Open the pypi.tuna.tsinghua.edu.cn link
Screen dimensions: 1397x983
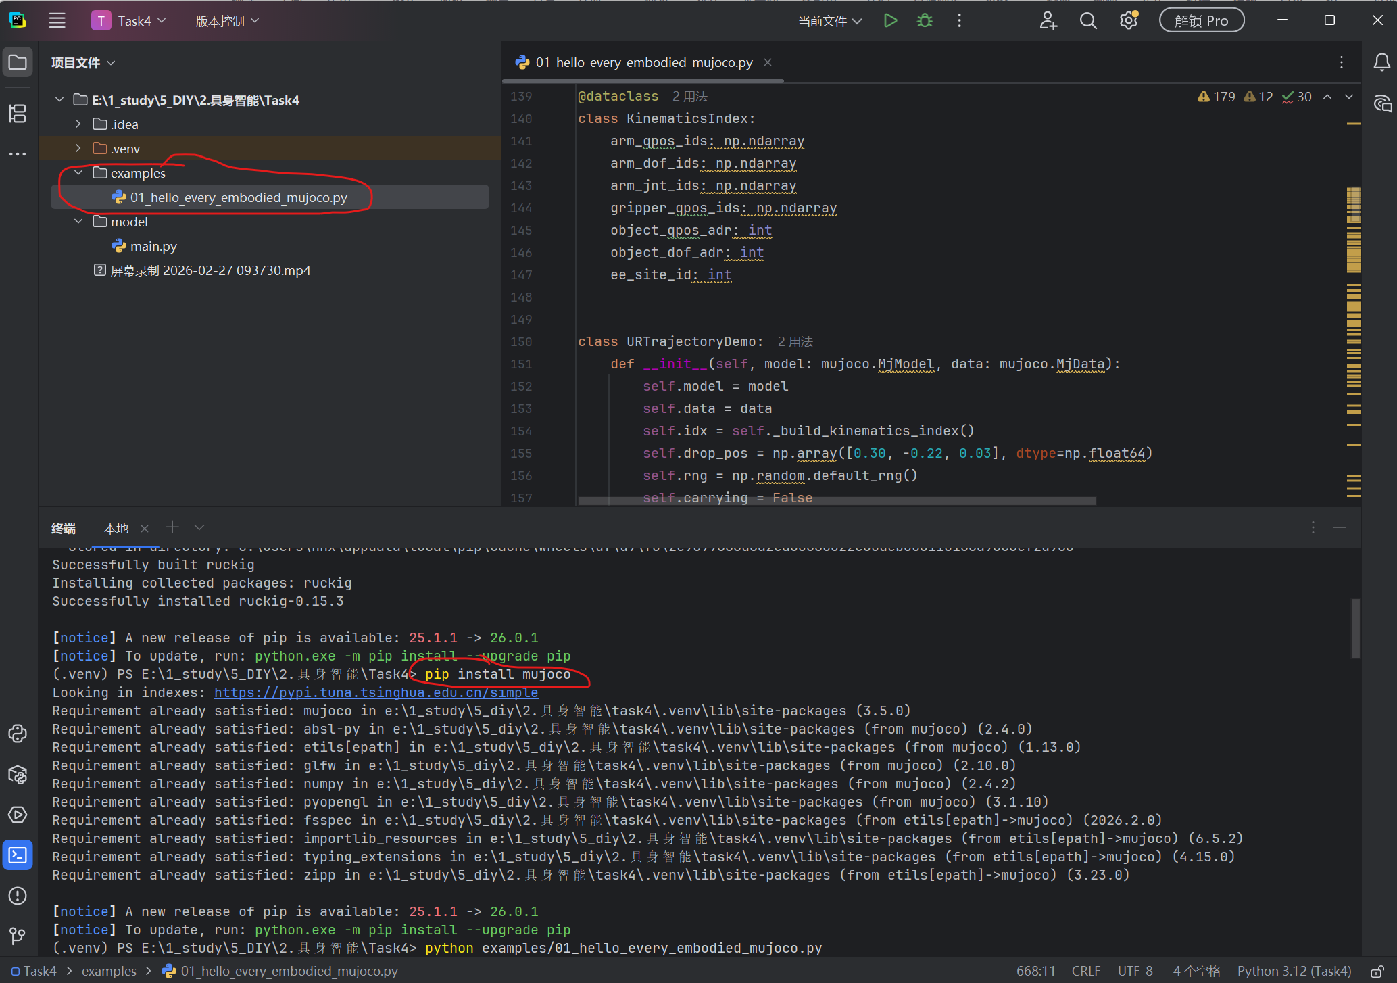376,692
